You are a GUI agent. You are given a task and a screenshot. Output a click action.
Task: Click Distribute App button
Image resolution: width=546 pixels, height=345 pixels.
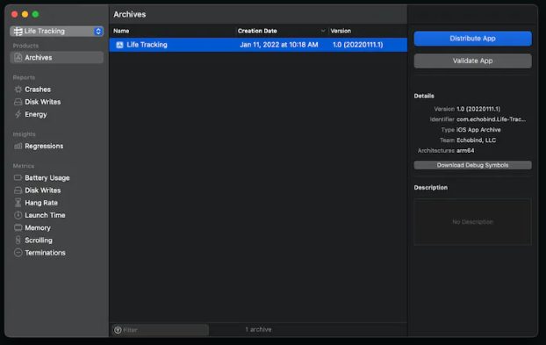[x=472, y=39]
